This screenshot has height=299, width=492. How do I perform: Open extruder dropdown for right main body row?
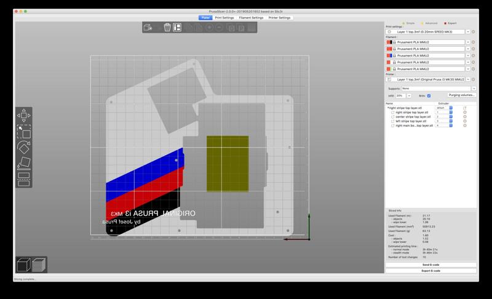coord(451,126)
